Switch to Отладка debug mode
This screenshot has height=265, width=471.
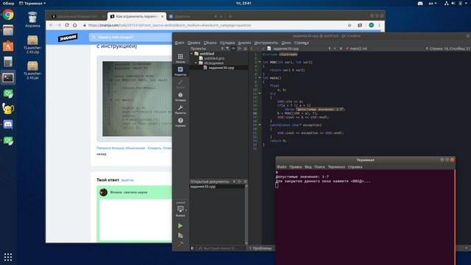pos(180,96)
